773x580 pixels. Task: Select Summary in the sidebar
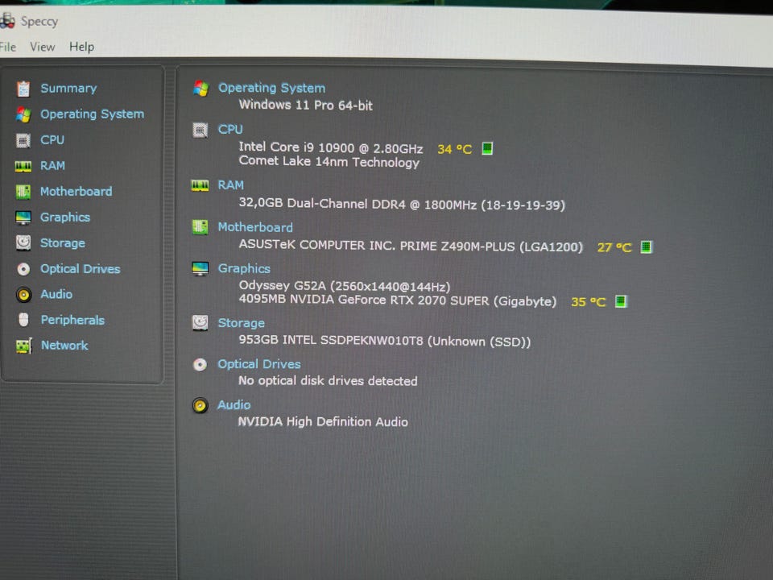click(x=68, y=89)
